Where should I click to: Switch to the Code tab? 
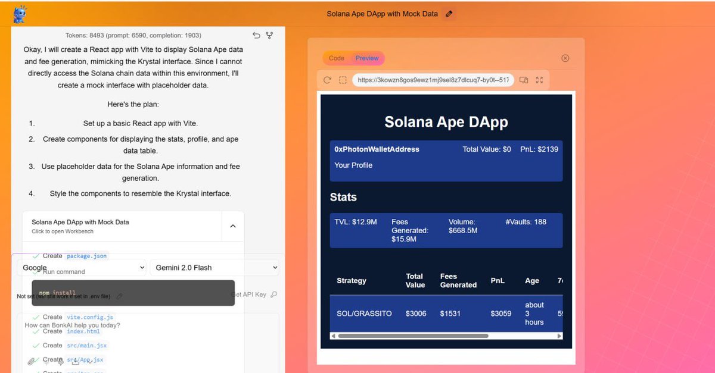point(337,58)
